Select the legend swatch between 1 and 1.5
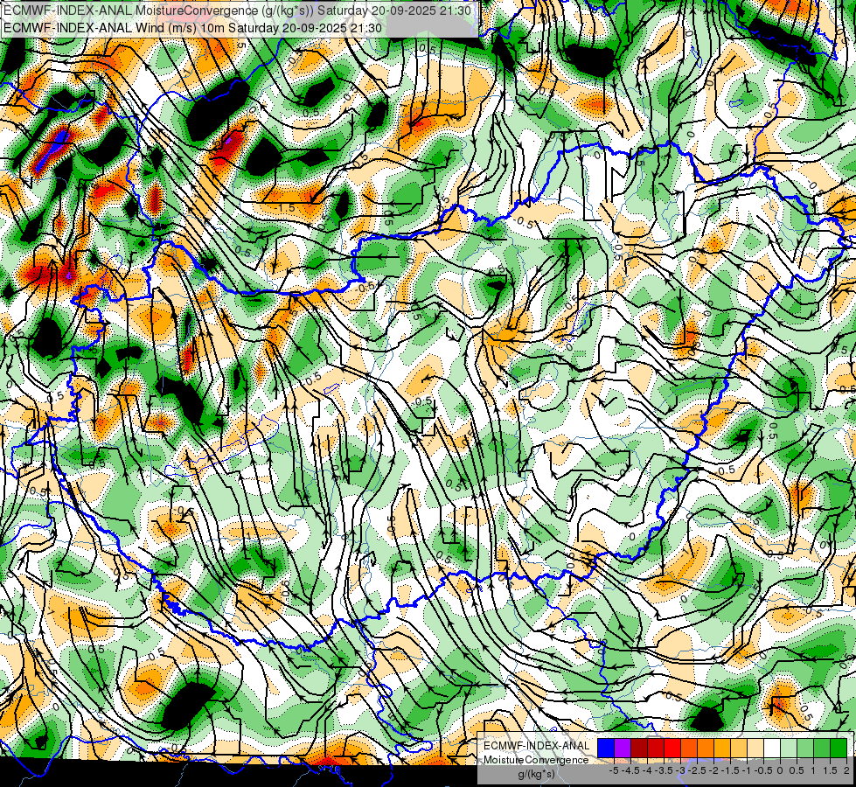856x787 pixels. point(822,749)
